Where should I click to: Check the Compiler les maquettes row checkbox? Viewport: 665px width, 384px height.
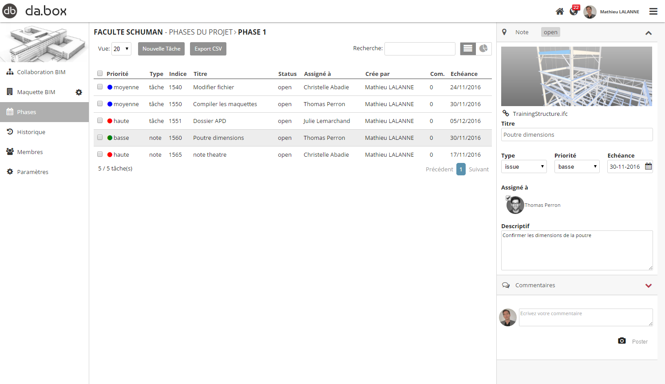click(100, 104)
